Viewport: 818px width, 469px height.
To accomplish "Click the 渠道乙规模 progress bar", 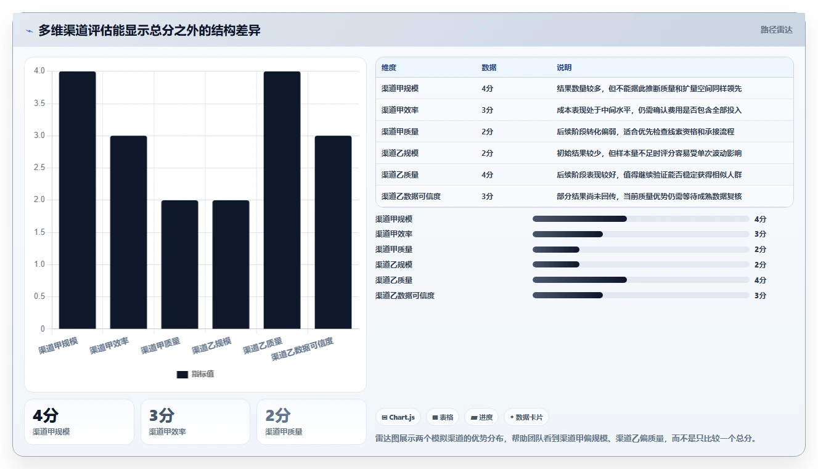I will 641,265.
